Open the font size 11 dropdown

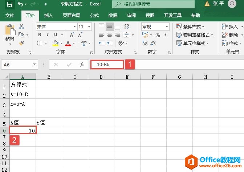(89, 27)
